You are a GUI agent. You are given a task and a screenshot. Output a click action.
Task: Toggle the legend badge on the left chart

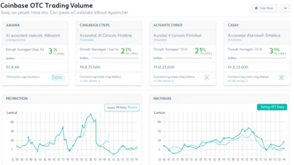[121, 107]
